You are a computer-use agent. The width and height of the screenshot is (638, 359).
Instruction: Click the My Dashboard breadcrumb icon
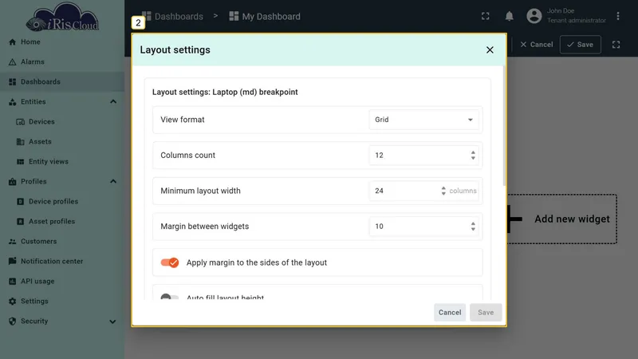[234, 16]
